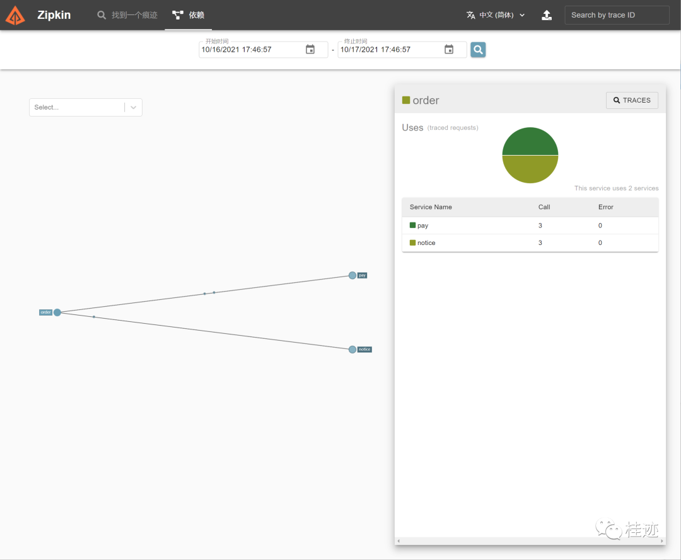Click the olive color square beside notice
Viewport: 681px width, 560px height.
coord(412,243)
